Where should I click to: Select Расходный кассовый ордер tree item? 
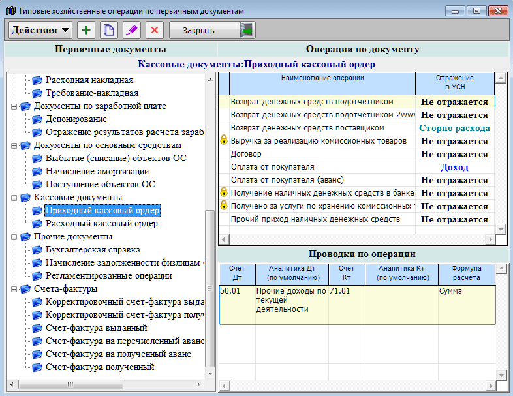coord(102,224)
